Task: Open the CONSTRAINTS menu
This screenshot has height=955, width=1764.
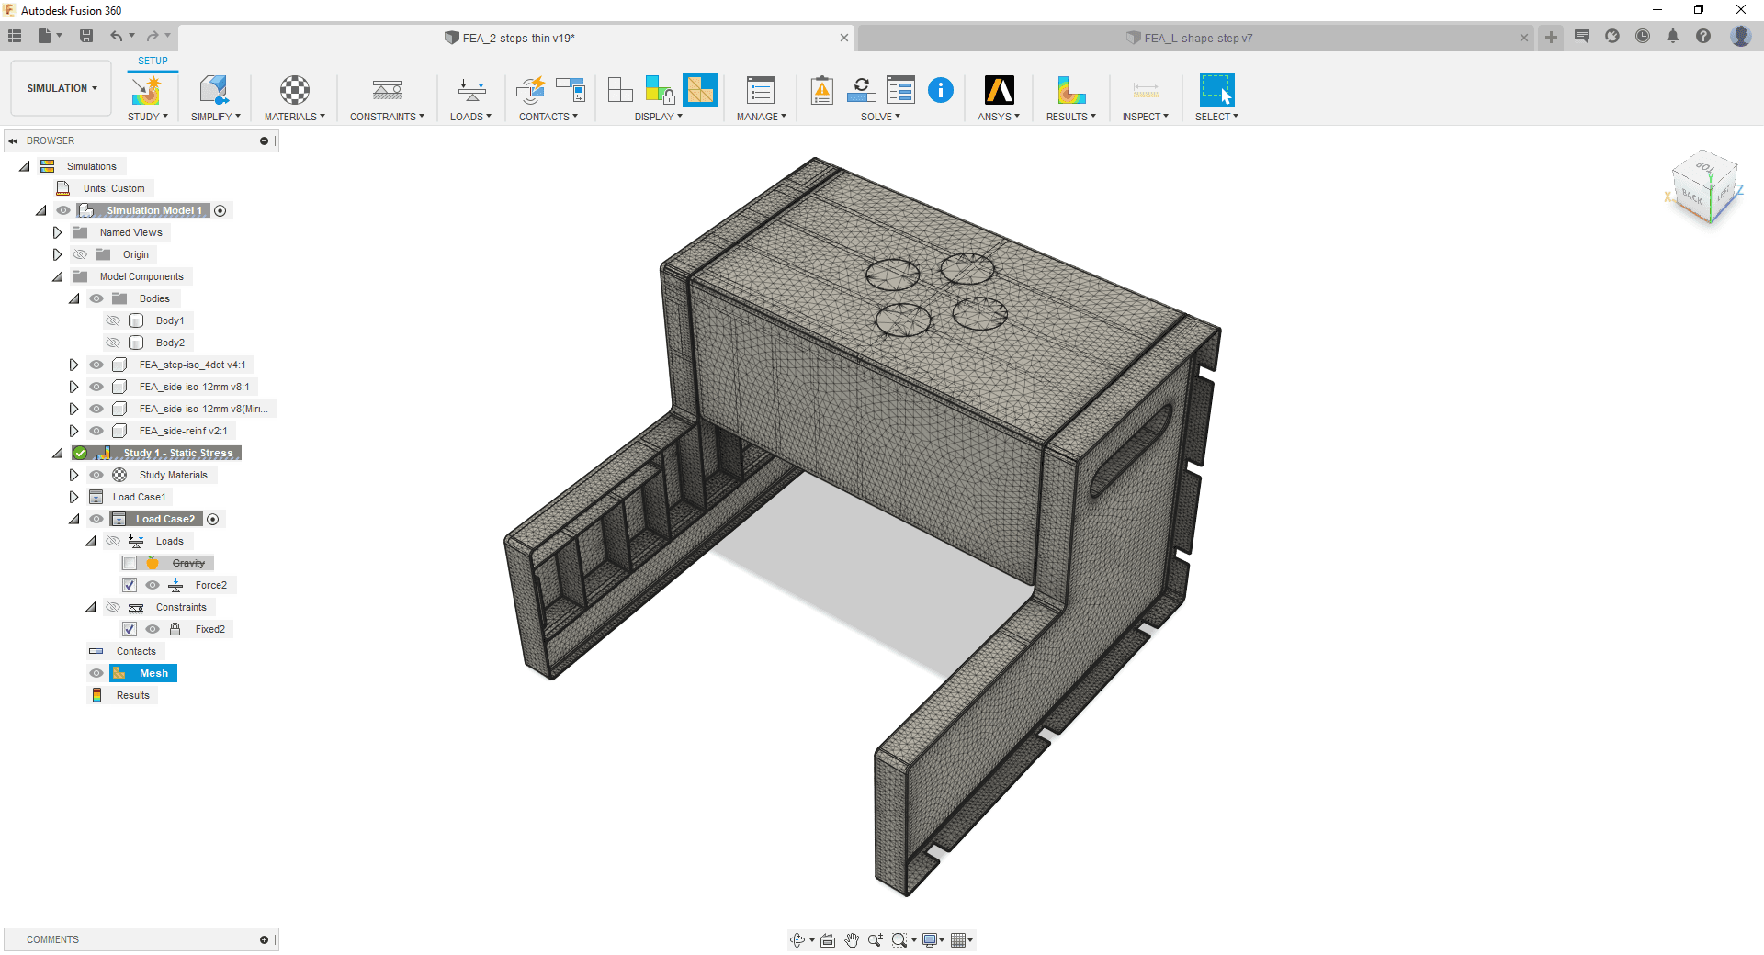Action: point(387,117)
